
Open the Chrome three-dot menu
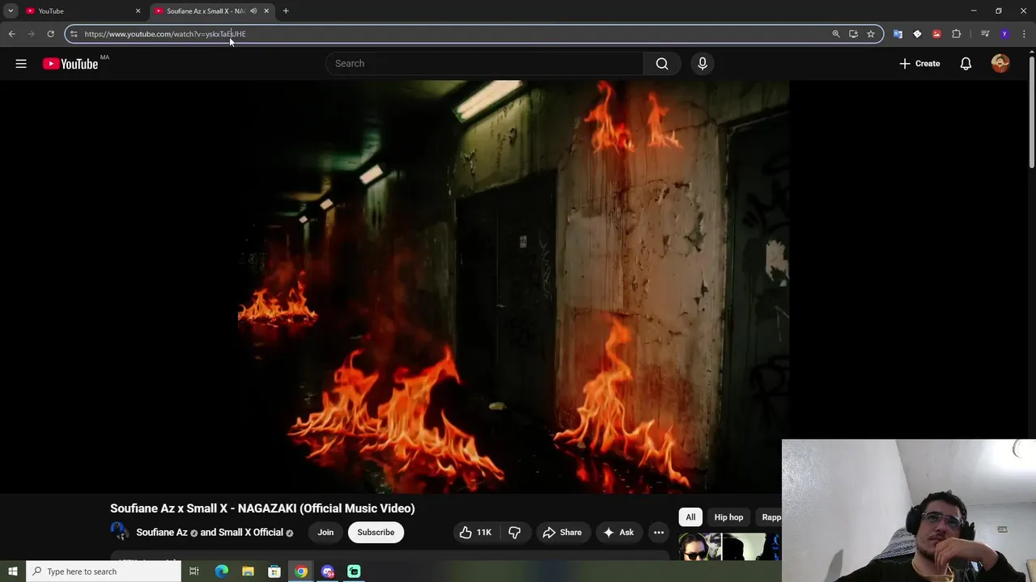[1025, 34]
